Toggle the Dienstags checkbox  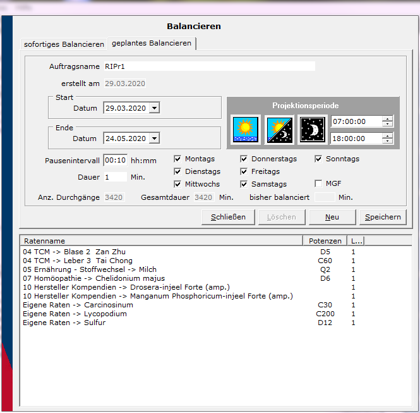click(177, 171)
